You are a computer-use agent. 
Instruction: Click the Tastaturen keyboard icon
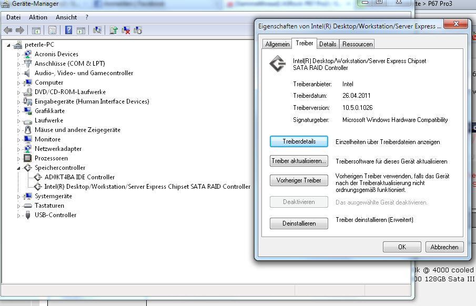point(28,206)
